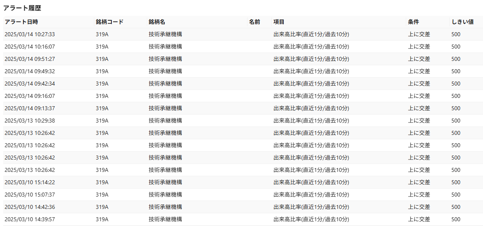Click threshold 500 in the 03/14 09:42:34 row
The height and width of the screenshot is (226, 483).
tap(456, 84)
